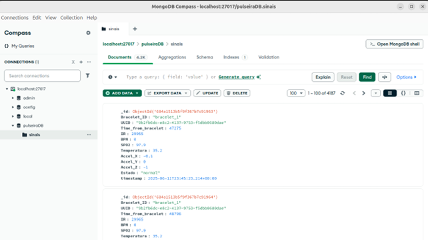Click the DELETE button
Image resolution: width=428 pixels, height=240 pixels.
click(x=237, y=93)
